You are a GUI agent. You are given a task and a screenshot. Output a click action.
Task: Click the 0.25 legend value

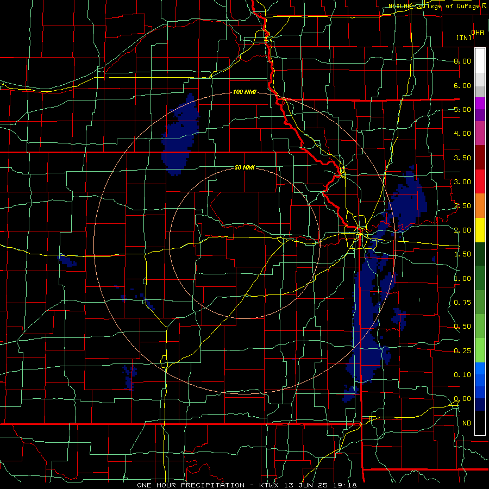462,351
